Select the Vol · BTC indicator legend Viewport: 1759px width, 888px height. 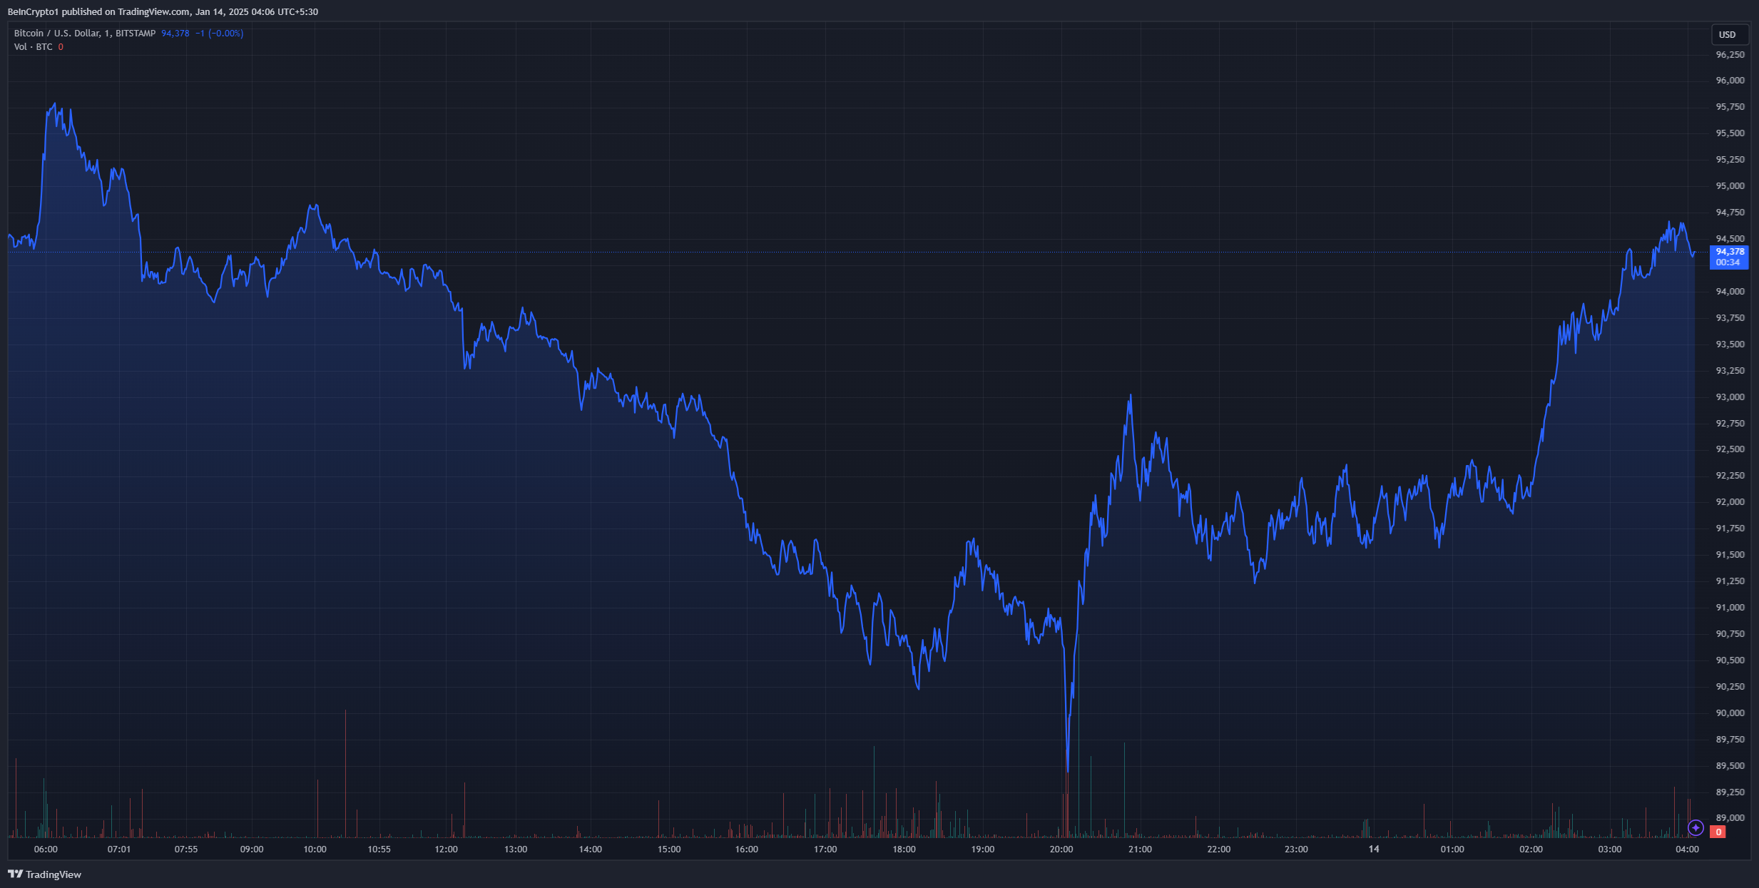tap(33, 47)
